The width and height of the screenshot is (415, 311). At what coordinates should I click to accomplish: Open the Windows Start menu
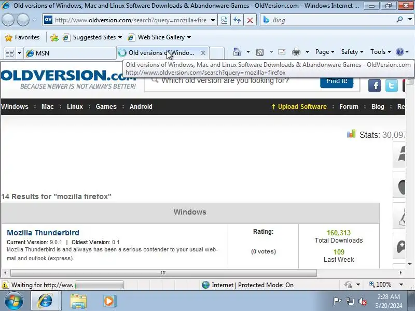[x=13, y=301]
